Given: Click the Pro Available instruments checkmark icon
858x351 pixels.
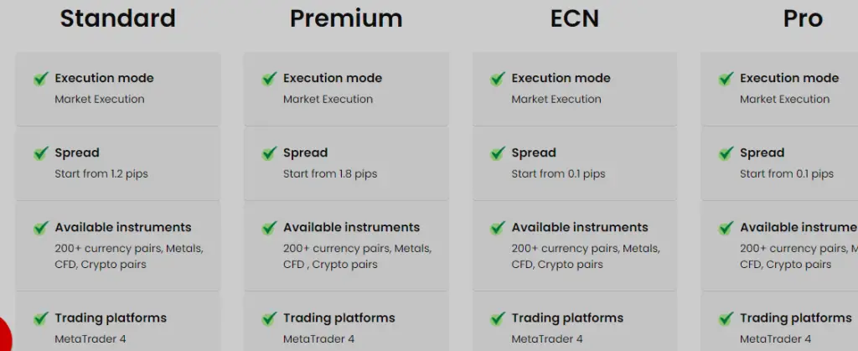Looking at the screenshot, I should tap(726, 228).
